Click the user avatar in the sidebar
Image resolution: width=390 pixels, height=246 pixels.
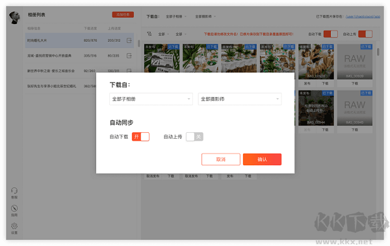click(14, 18)
